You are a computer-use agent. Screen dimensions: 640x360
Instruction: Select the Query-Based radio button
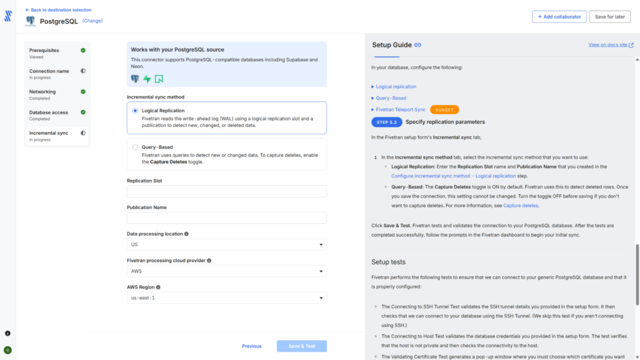[x=135, y=147]
